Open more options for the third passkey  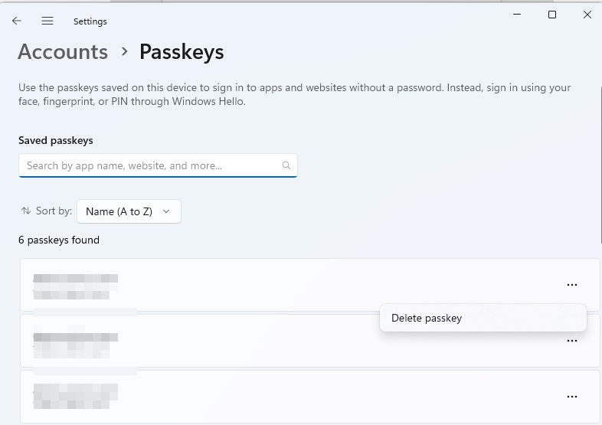coord(571,397)
